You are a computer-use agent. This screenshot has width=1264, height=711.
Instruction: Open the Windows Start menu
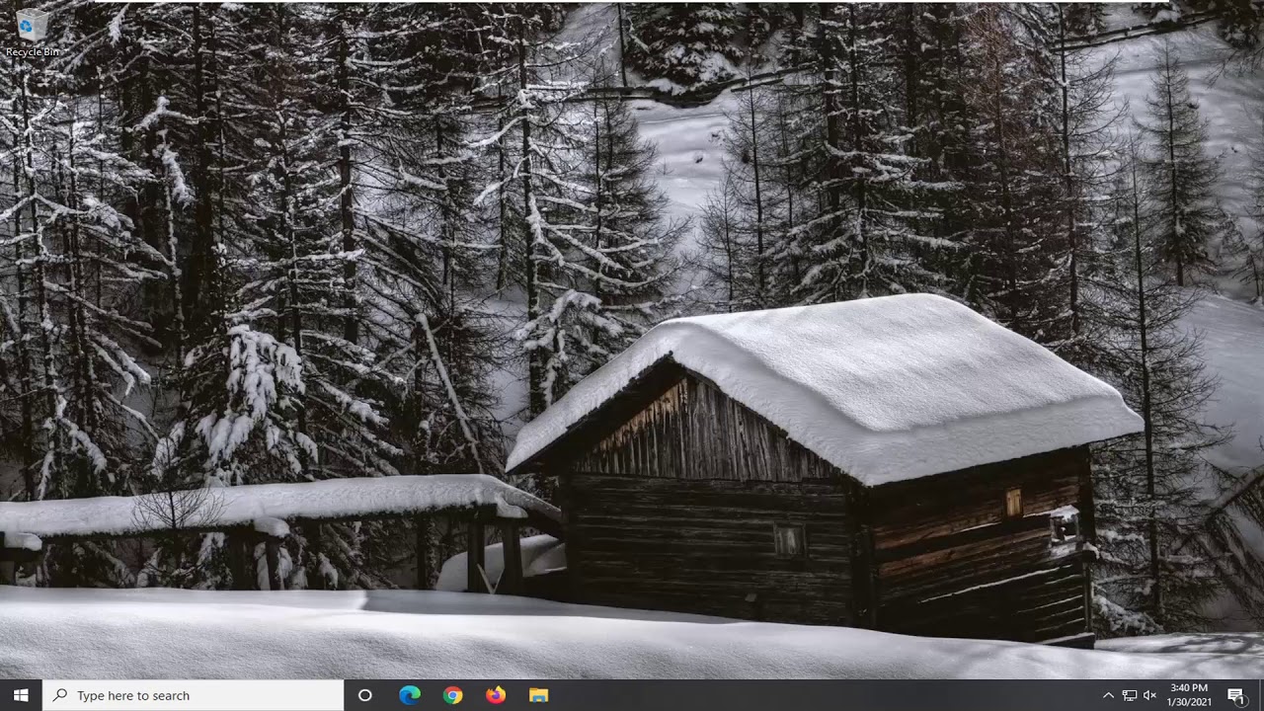pos(21,695)
